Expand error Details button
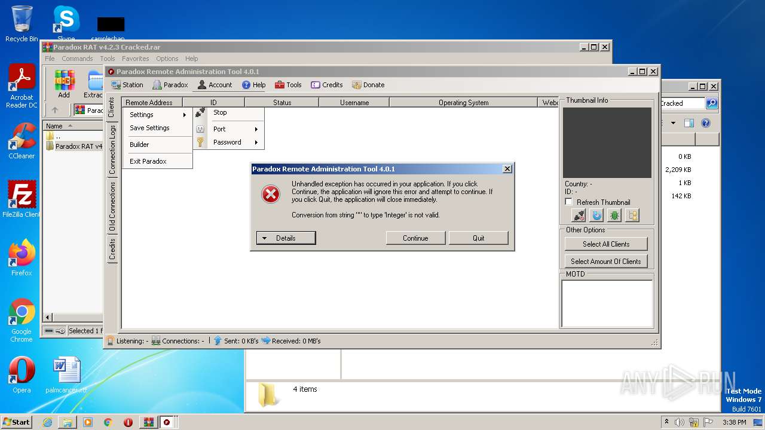The image size is (765, 430). coord(286,238)
